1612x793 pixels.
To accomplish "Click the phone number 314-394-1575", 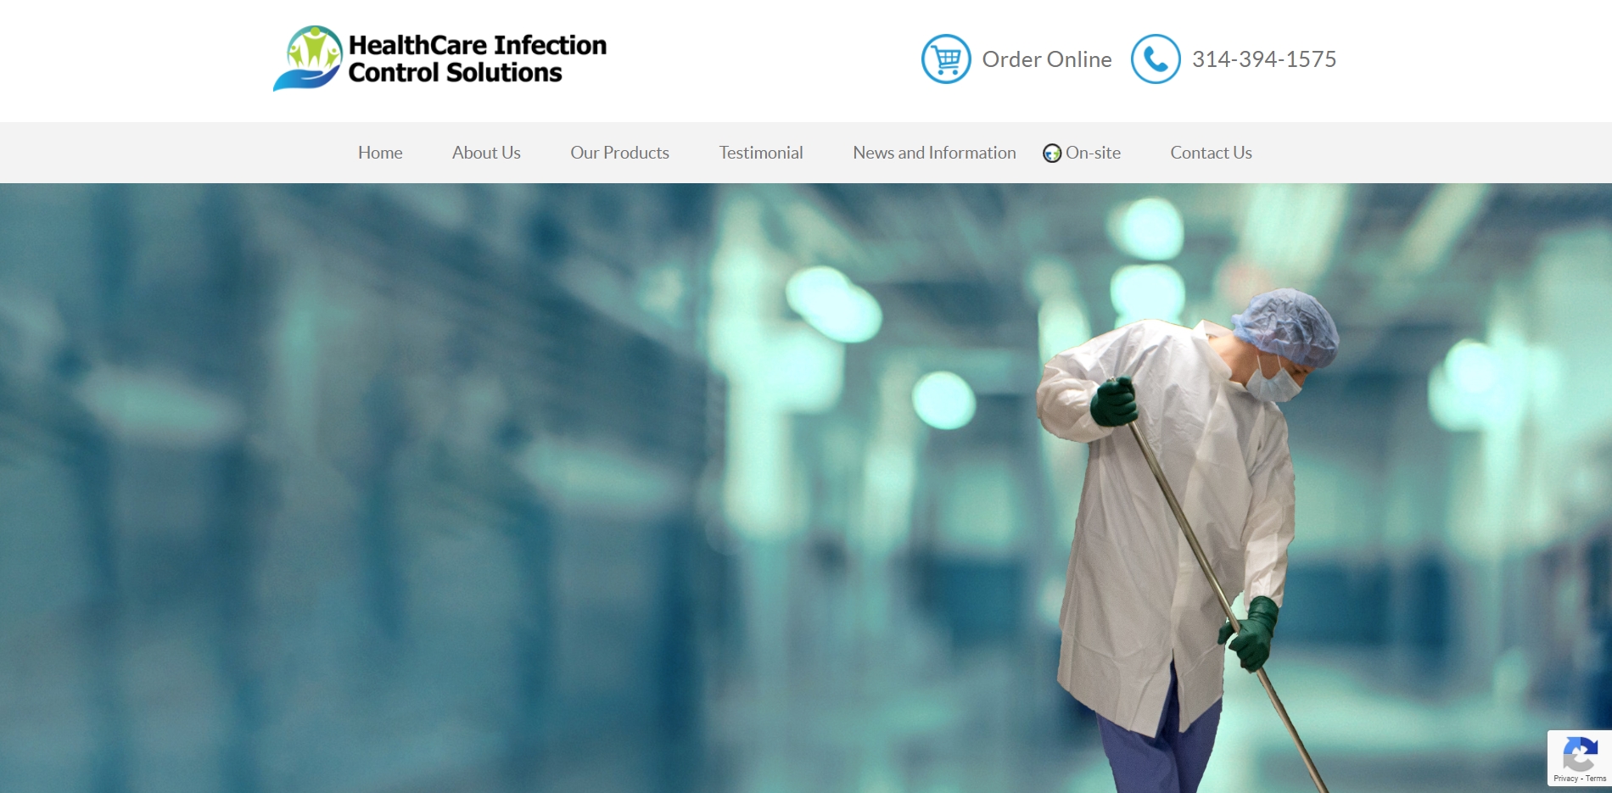I will click(1263, 59).
